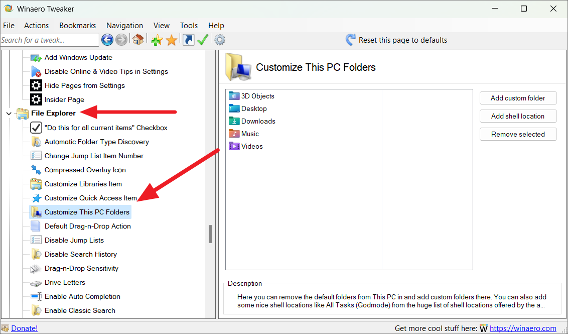Screen dimensions: 568x334
Task: Open the Bookmarks gold star icon
Action: (171, 40)
